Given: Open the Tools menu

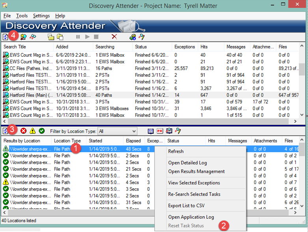Looking at the screenshot, I should 22,16.
